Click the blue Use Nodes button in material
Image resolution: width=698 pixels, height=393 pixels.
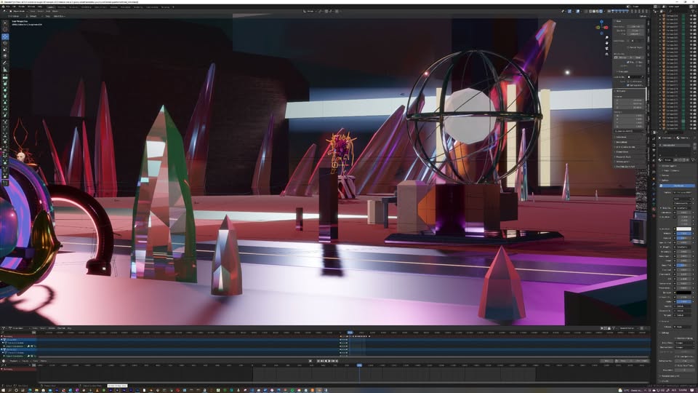coord(677,186)
